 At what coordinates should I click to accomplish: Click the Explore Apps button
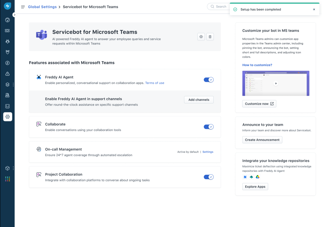(255, 187)
